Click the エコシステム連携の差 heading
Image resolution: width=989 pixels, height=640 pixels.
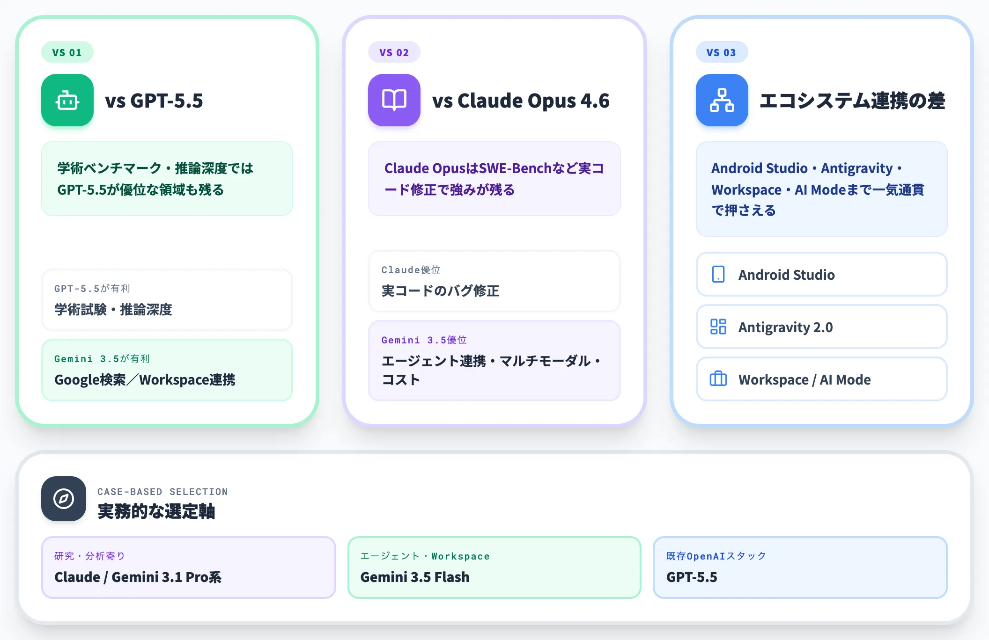(x=852, y=101)
